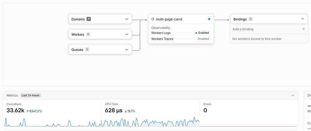Image resolution: width=311 pixels, height=131 pixels.
Task: Click the Domains count badge showing 5
Action: [89, 19]
